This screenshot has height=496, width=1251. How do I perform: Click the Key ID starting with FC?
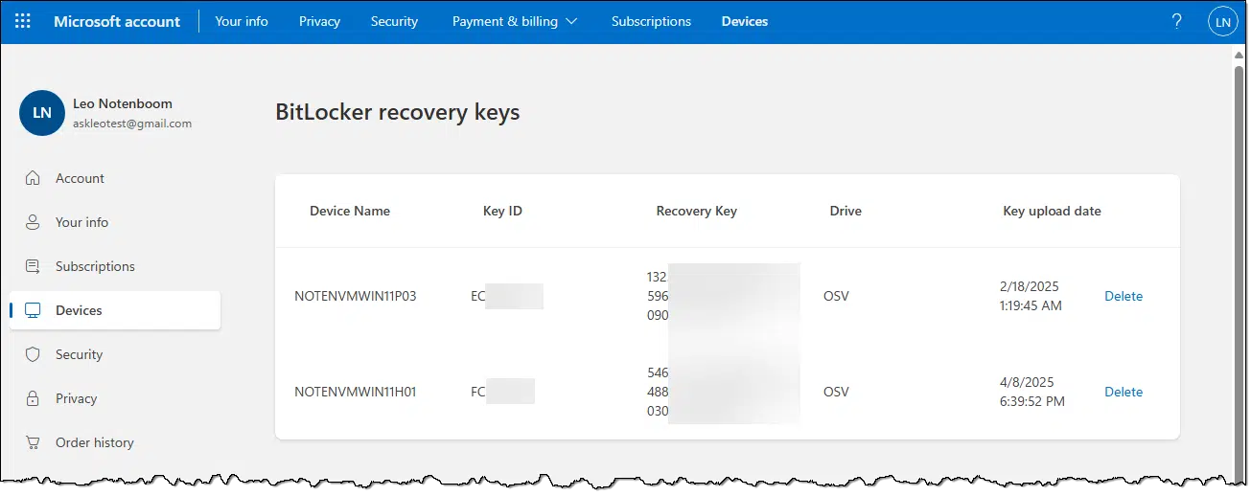click(x=502, y=392)
